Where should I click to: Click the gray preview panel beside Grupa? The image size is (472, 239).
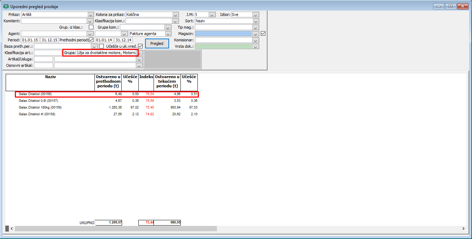pyautogui.click(x=172, y=59)
